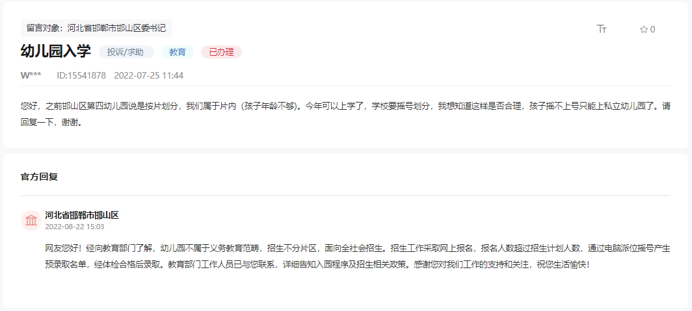Click the 留言对象 recipient label box
The image size is (692, 311).
(96, 28)
